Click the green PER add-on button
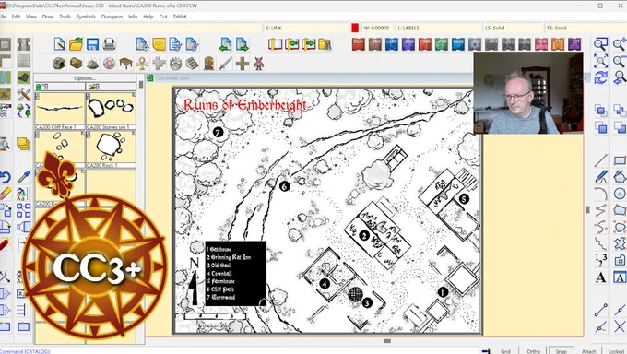627x354 pixels. tap(442, 44)
